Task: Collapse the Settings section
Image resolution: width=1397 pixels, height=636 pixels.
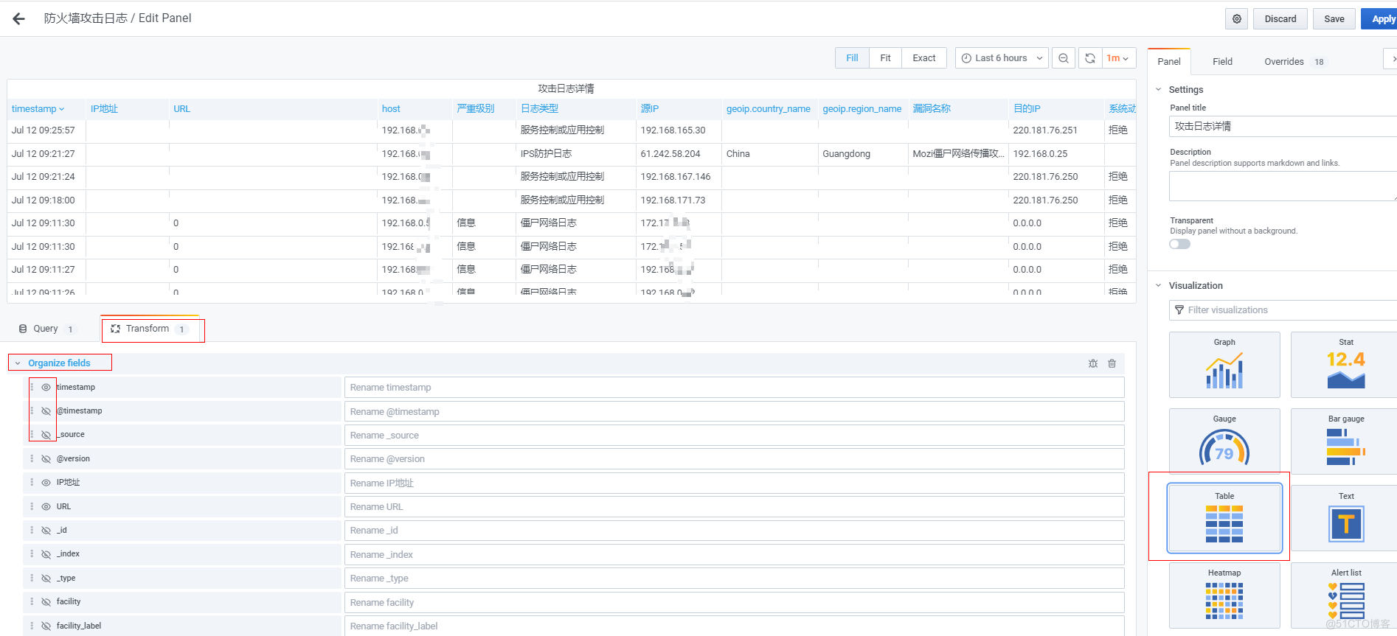Action: coord(1158,89)
